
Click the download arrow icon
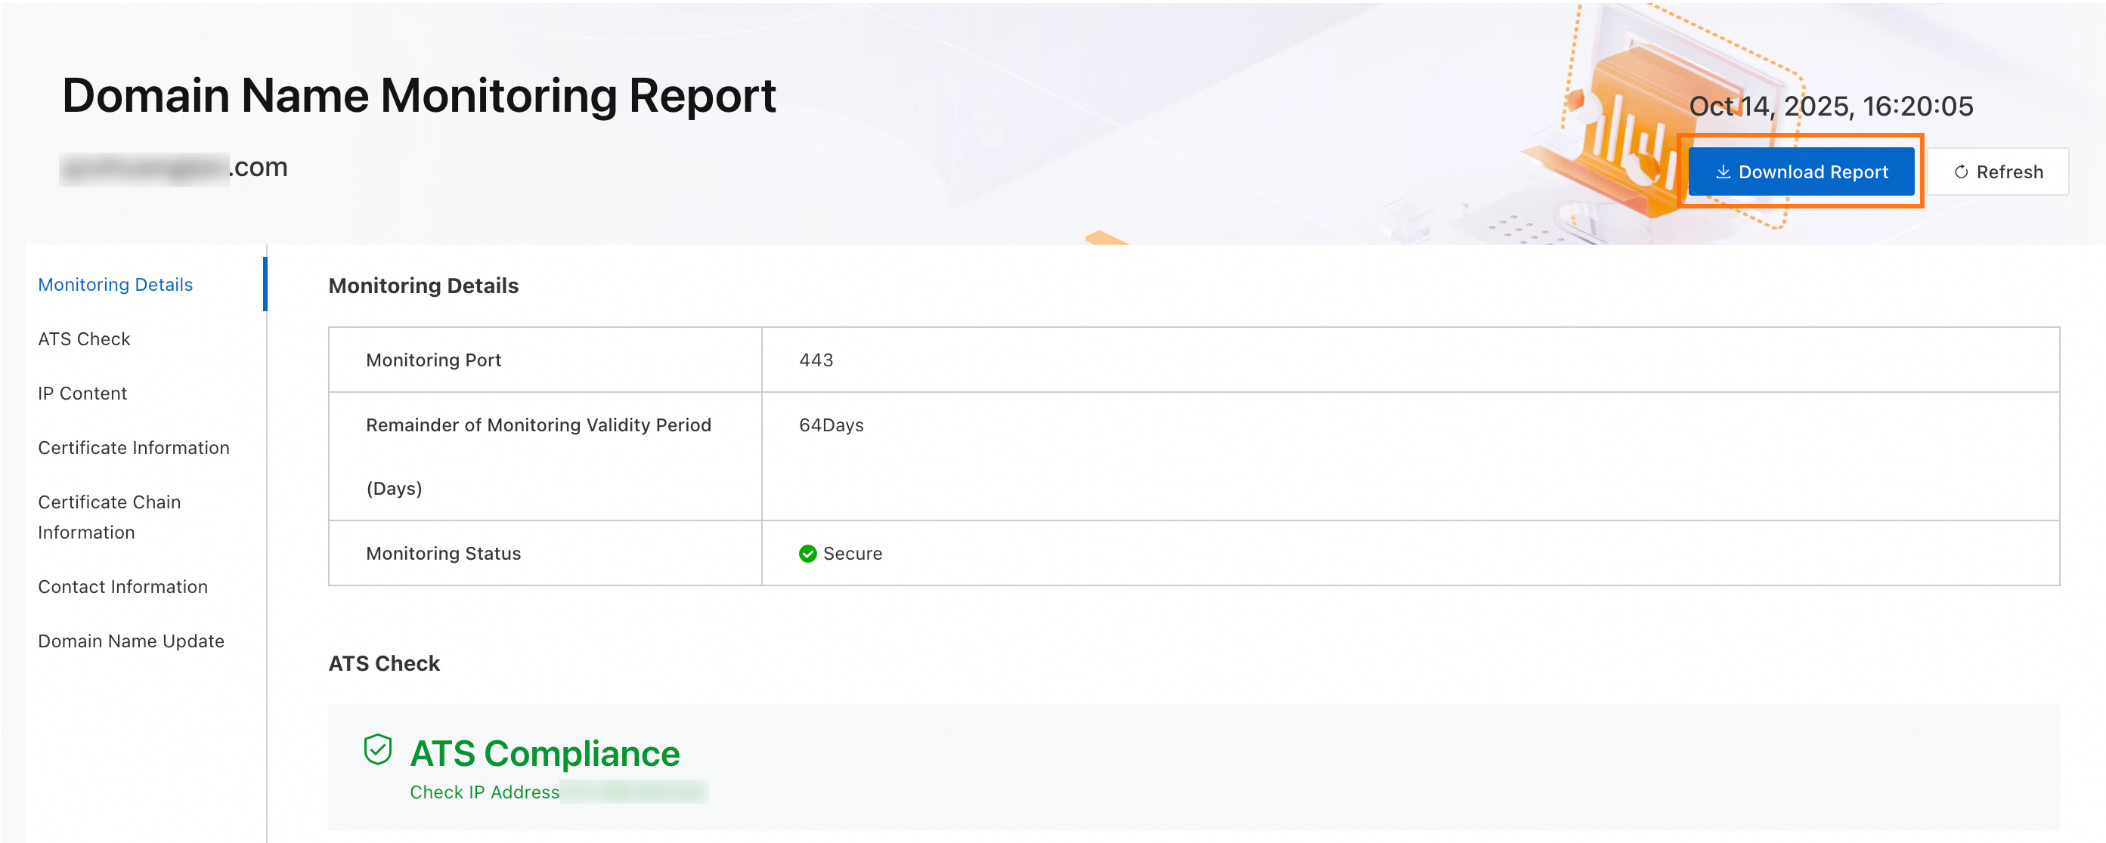1723,171
